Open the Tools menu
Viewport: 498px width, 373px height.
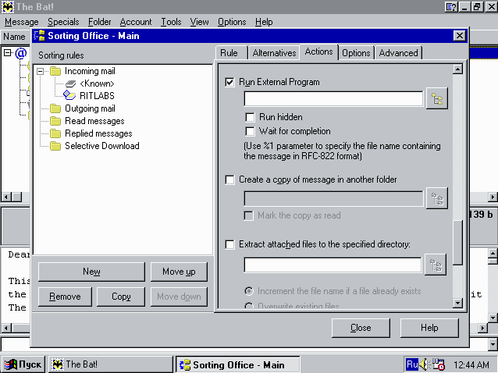coord(171,22)
